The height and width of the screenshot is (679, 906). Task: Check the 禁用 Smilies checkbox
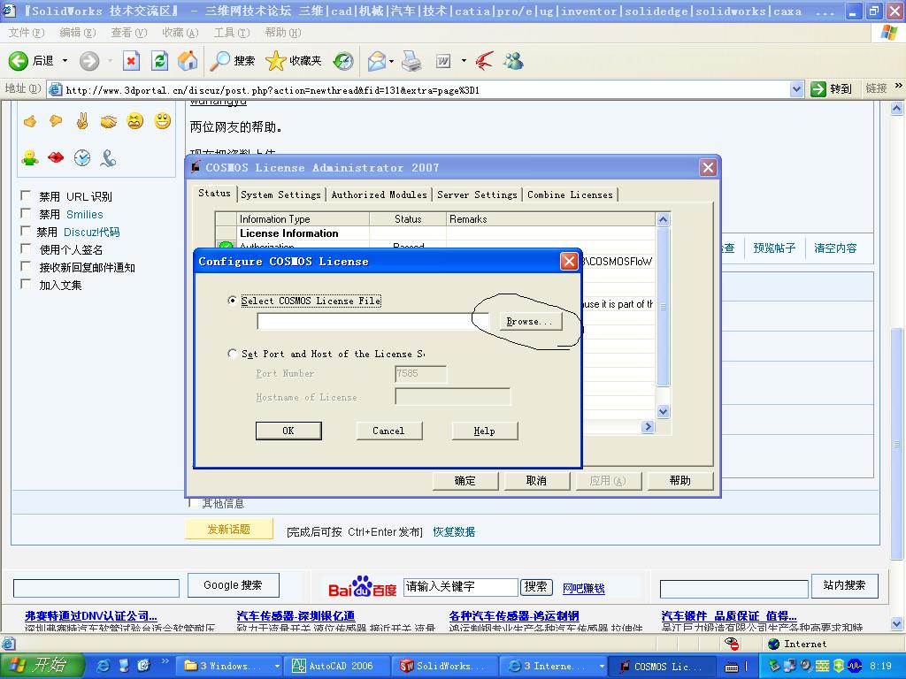click(x=26, y=214)
